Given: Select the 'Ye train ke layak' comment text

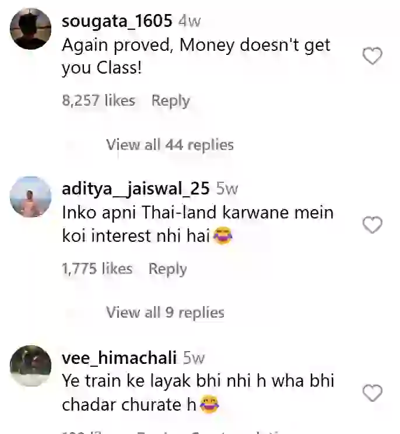Looking at the screenshot, I should 198,393.
